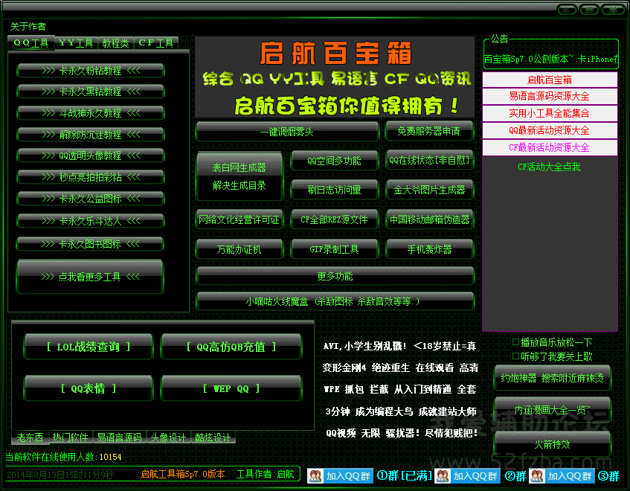This screenshot has width=630, height=491.
Task: Click QQ透明头像教程 button
Action: 91,155
